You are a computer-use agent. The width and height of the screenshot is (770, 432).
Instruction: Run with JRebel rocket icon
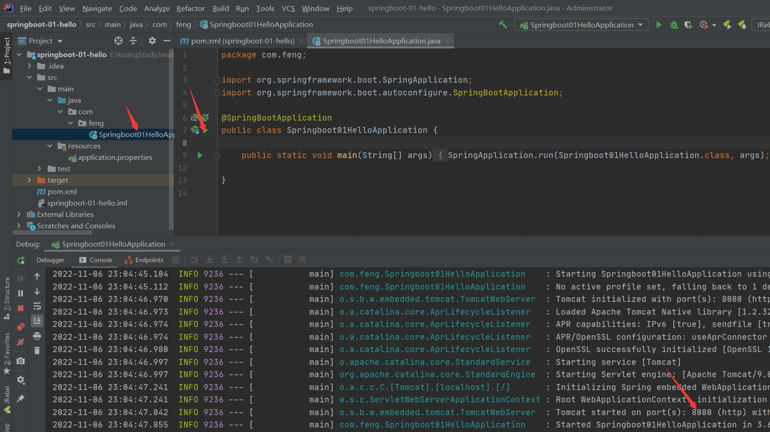[x=727, y=25]
